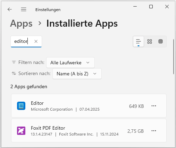Viewport: 176px width, 148px height.
Task: Clear the search box with the X
Action: click(x=36, y=41)
